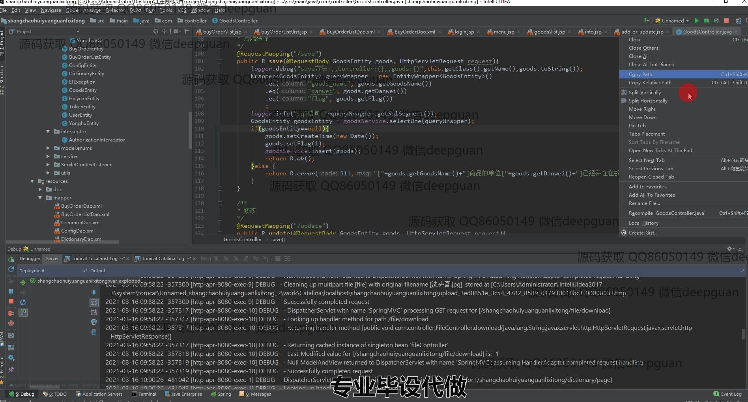Switch to the BuyOrderDao.xml editor tab
748x402 pixels.
click(x=414, y=32)
